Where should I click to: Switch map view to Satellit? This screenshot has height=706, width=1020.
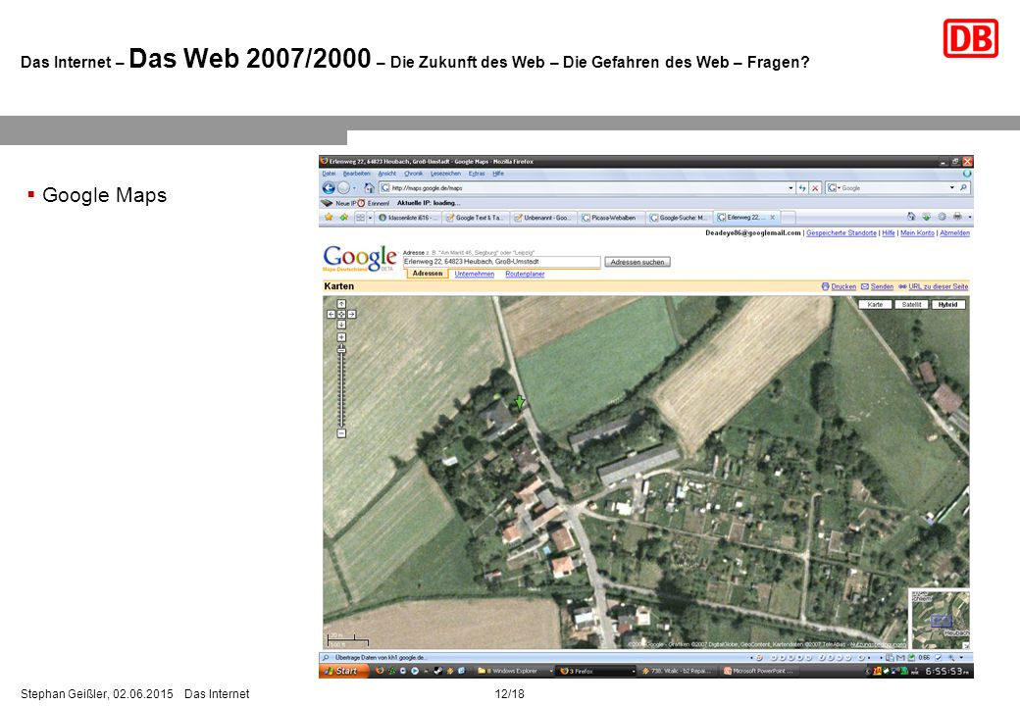[x=911, y=304]
